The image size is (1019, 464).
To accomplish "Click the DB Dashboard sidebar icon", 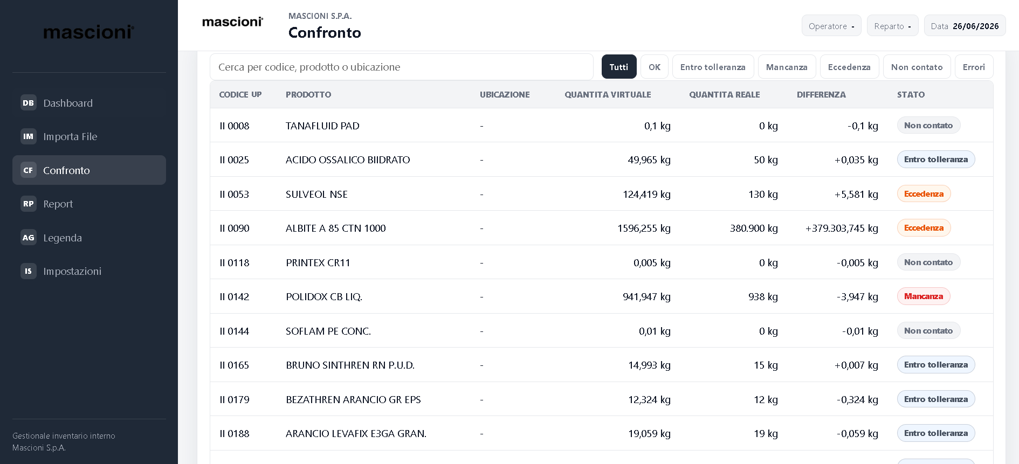I will click(x=28, y=103).
